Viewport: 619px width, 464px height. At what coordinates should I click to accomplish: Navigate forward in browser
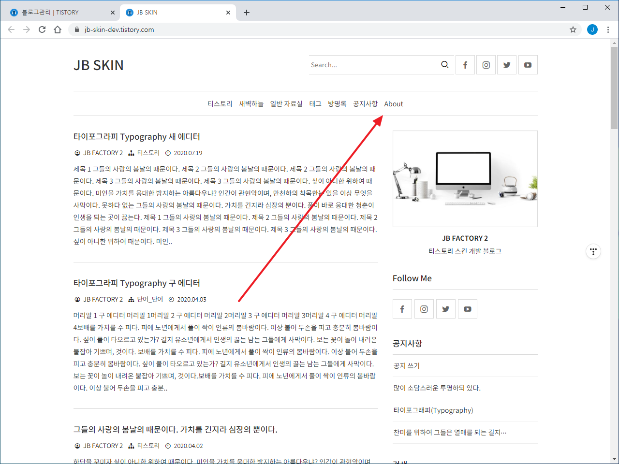click(27, 29)
